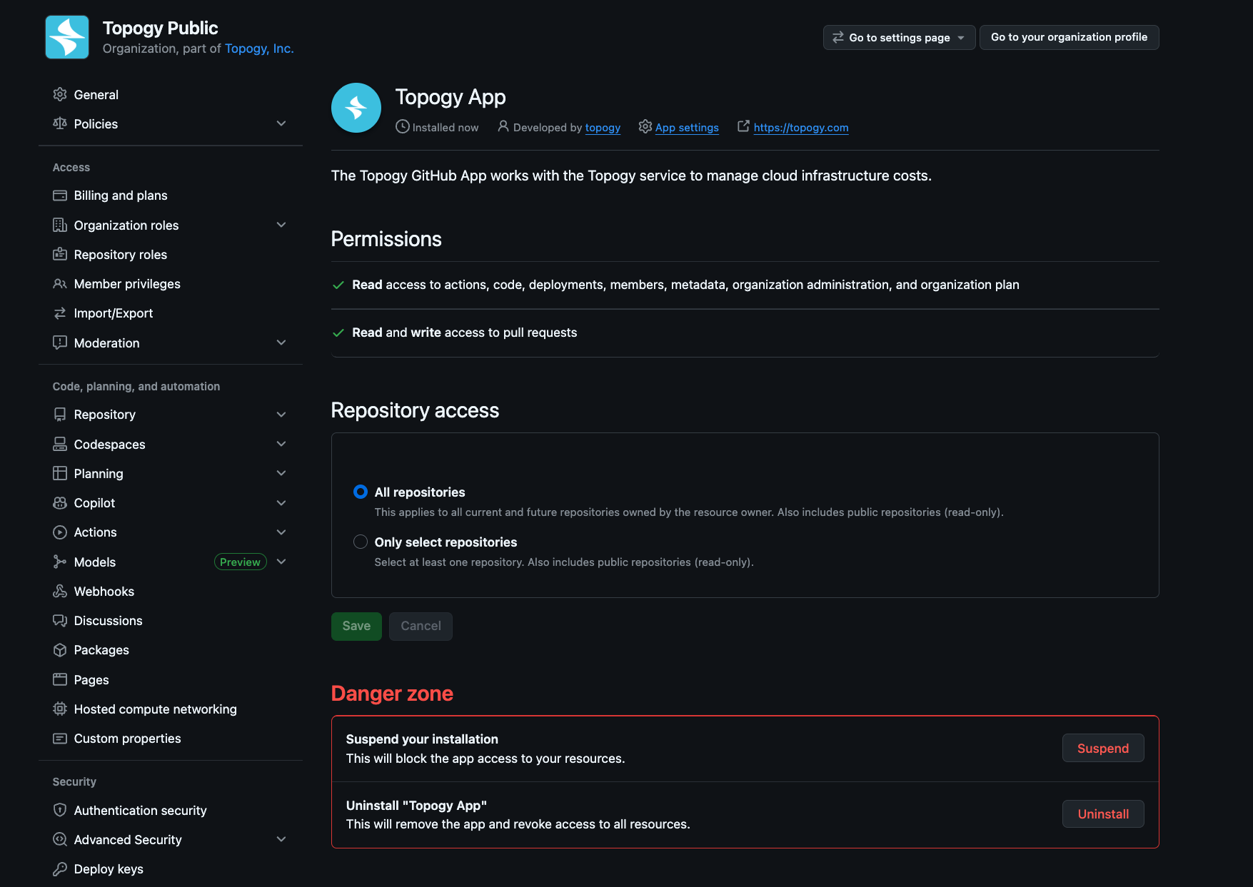The width and height of the screenshot is (1253, 887).
Task: Click the Pages browser icon
Action: pos(60,680)
